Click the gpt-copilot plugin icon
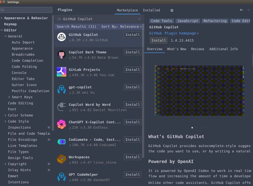The width and height of the screenshot is (253, 186). click(61, 89)
